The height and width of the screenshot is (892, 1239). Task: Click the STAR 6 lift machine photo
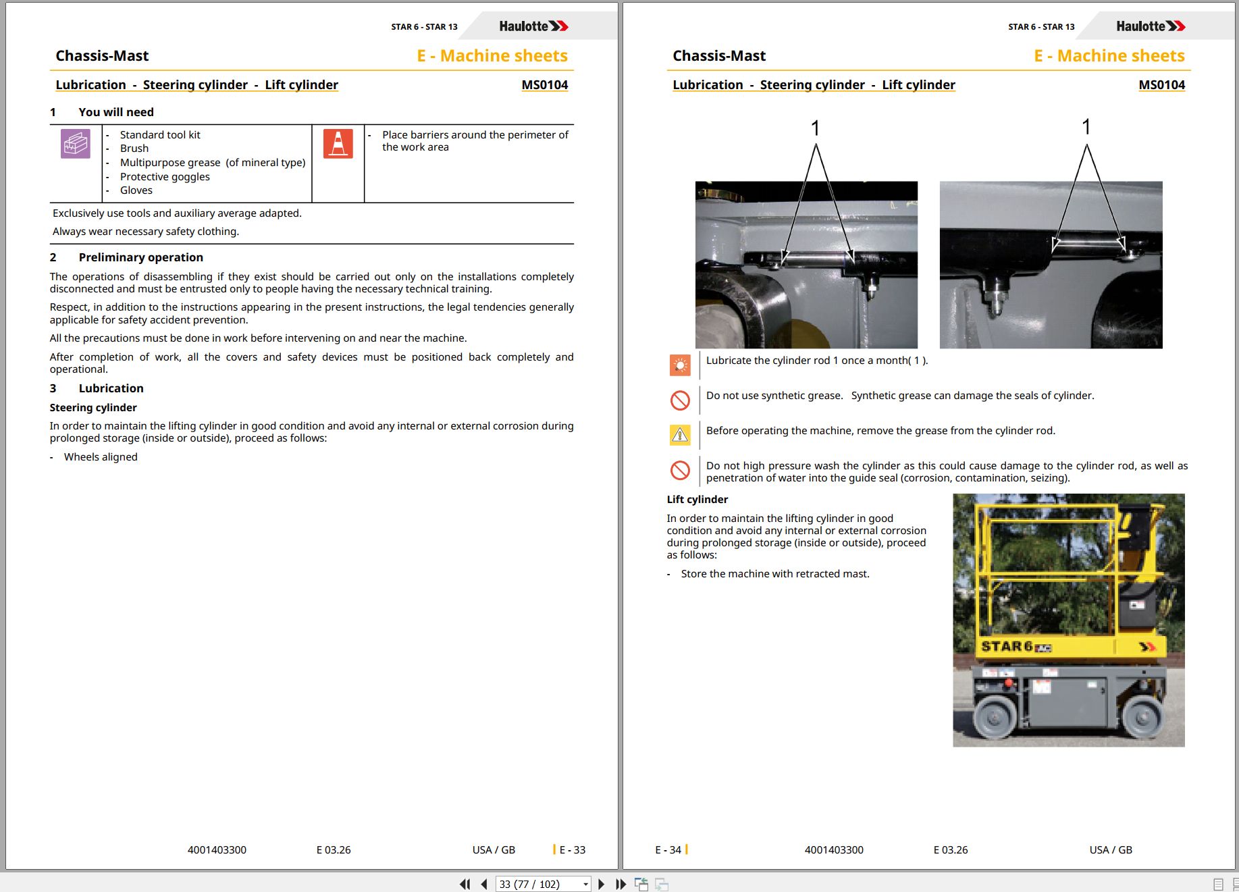[1068, 620]
